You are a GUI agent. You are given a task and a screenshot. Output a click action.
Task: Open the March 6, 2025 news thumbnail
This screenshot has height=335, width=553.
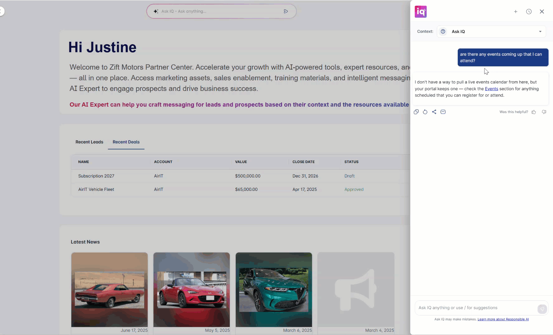[x=274, y=290]
